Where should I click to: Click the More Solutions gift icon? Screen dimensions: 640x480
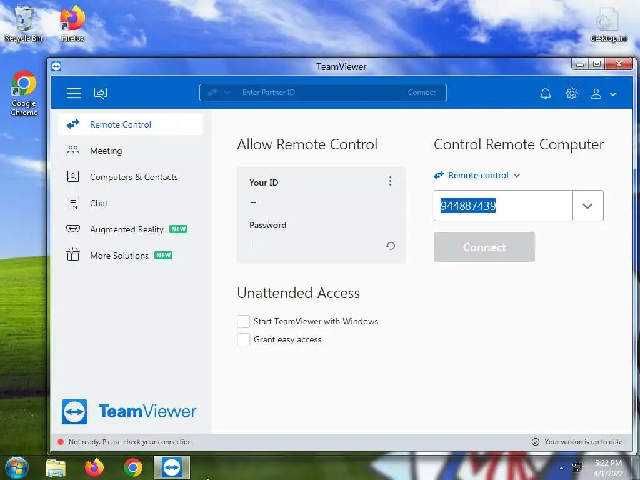(x=73, y=254)
